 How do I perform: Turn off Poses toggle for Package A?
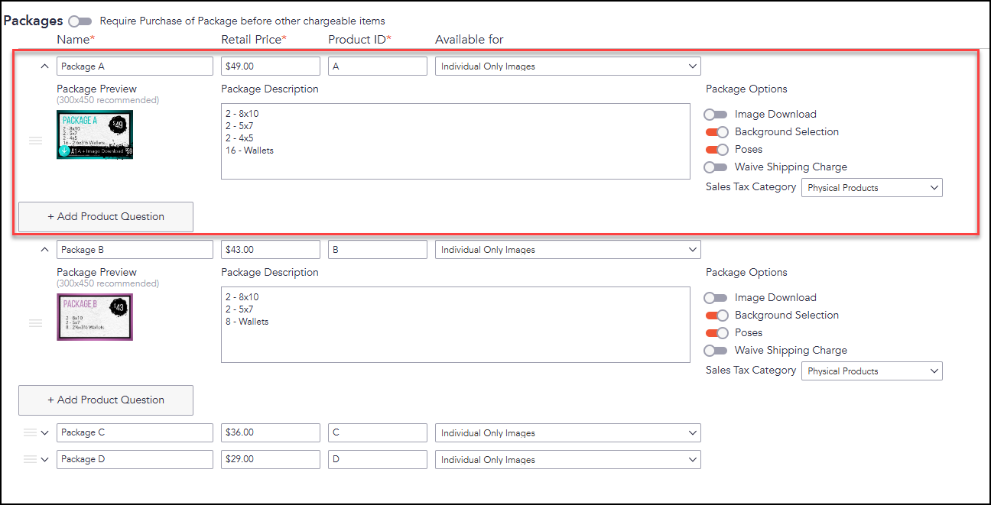click(716, 150)
